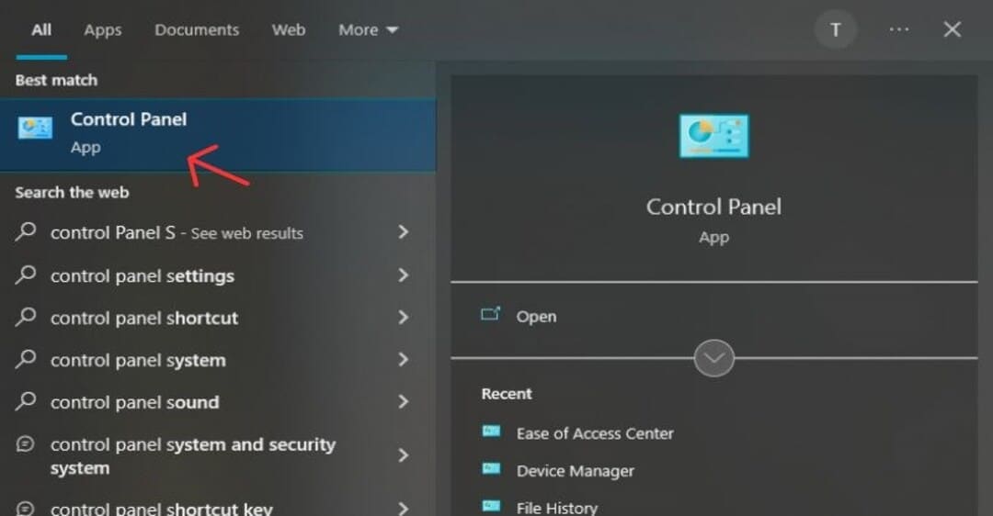
Task: Select control panel system web suggestion
Action: 138,360
